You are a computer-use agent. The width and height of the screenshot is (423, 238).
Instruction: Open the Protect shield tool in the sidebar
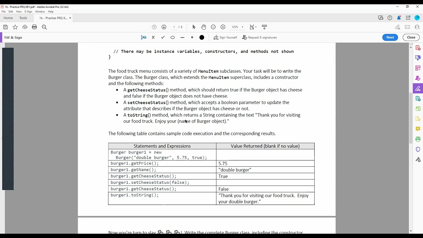point(418,149)
